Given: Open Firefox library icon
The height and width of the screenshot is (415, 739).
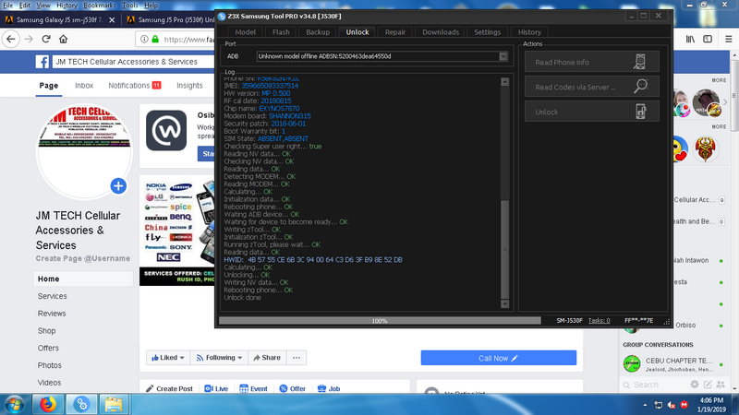Looking at the screenshot, I should pyautogui.click(x=690, y=39).
